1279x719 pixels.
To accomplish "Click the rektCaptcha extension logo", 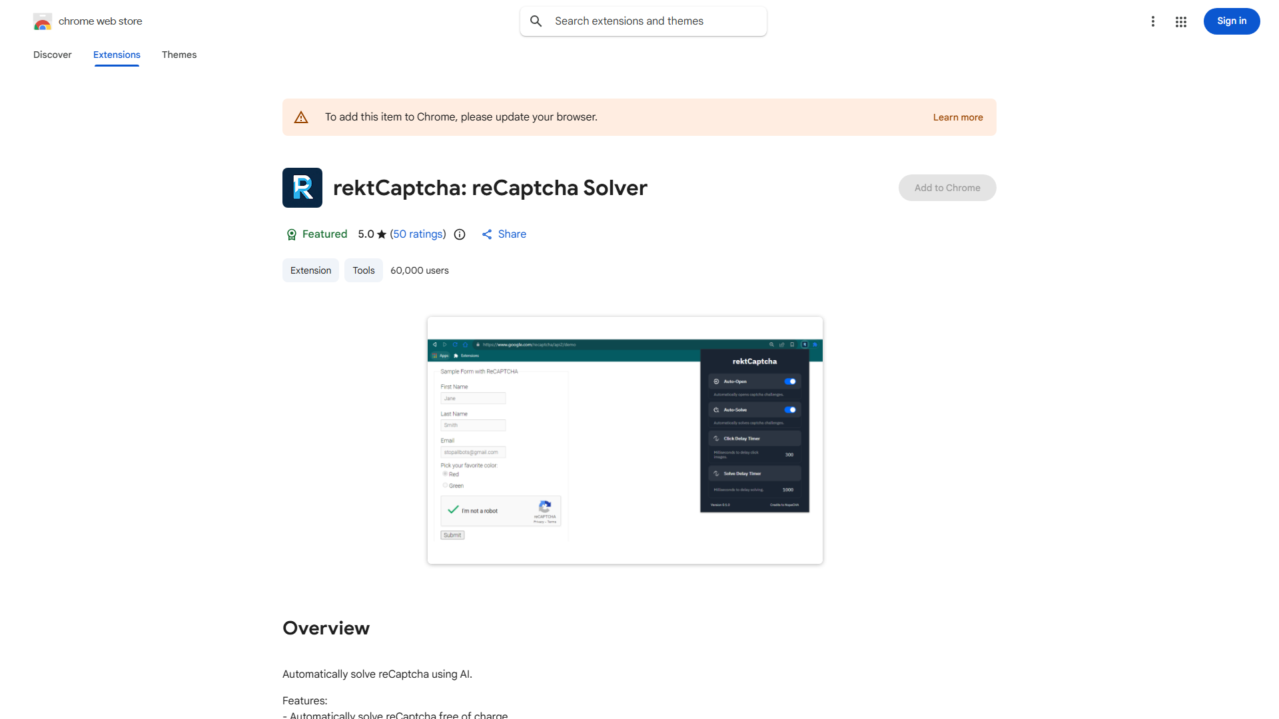I will coord(302,188).
